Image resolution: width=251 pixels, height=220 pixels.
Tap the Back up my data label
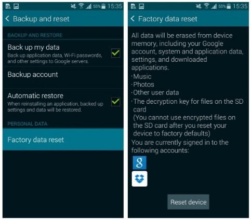point(34,47)
